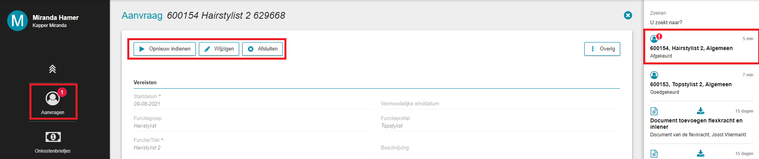Image resolution: width=759 pixels, height=159 pixels.
Task: Click document icon above Document toevoegen flexkracht
Action: [x=654, y=111]
